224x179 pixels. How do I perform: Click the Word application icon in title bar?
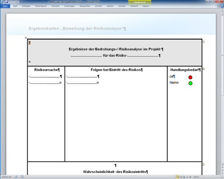click(2, 2)
